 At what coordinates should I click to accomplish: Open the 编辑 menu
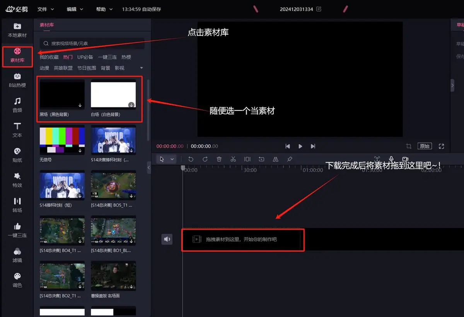pyautogui.click(x=75, y=9)
